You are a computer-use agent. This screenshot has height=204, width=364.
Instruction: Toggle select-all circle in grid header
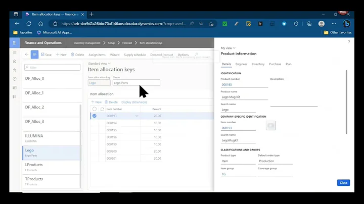pos(95,109)
